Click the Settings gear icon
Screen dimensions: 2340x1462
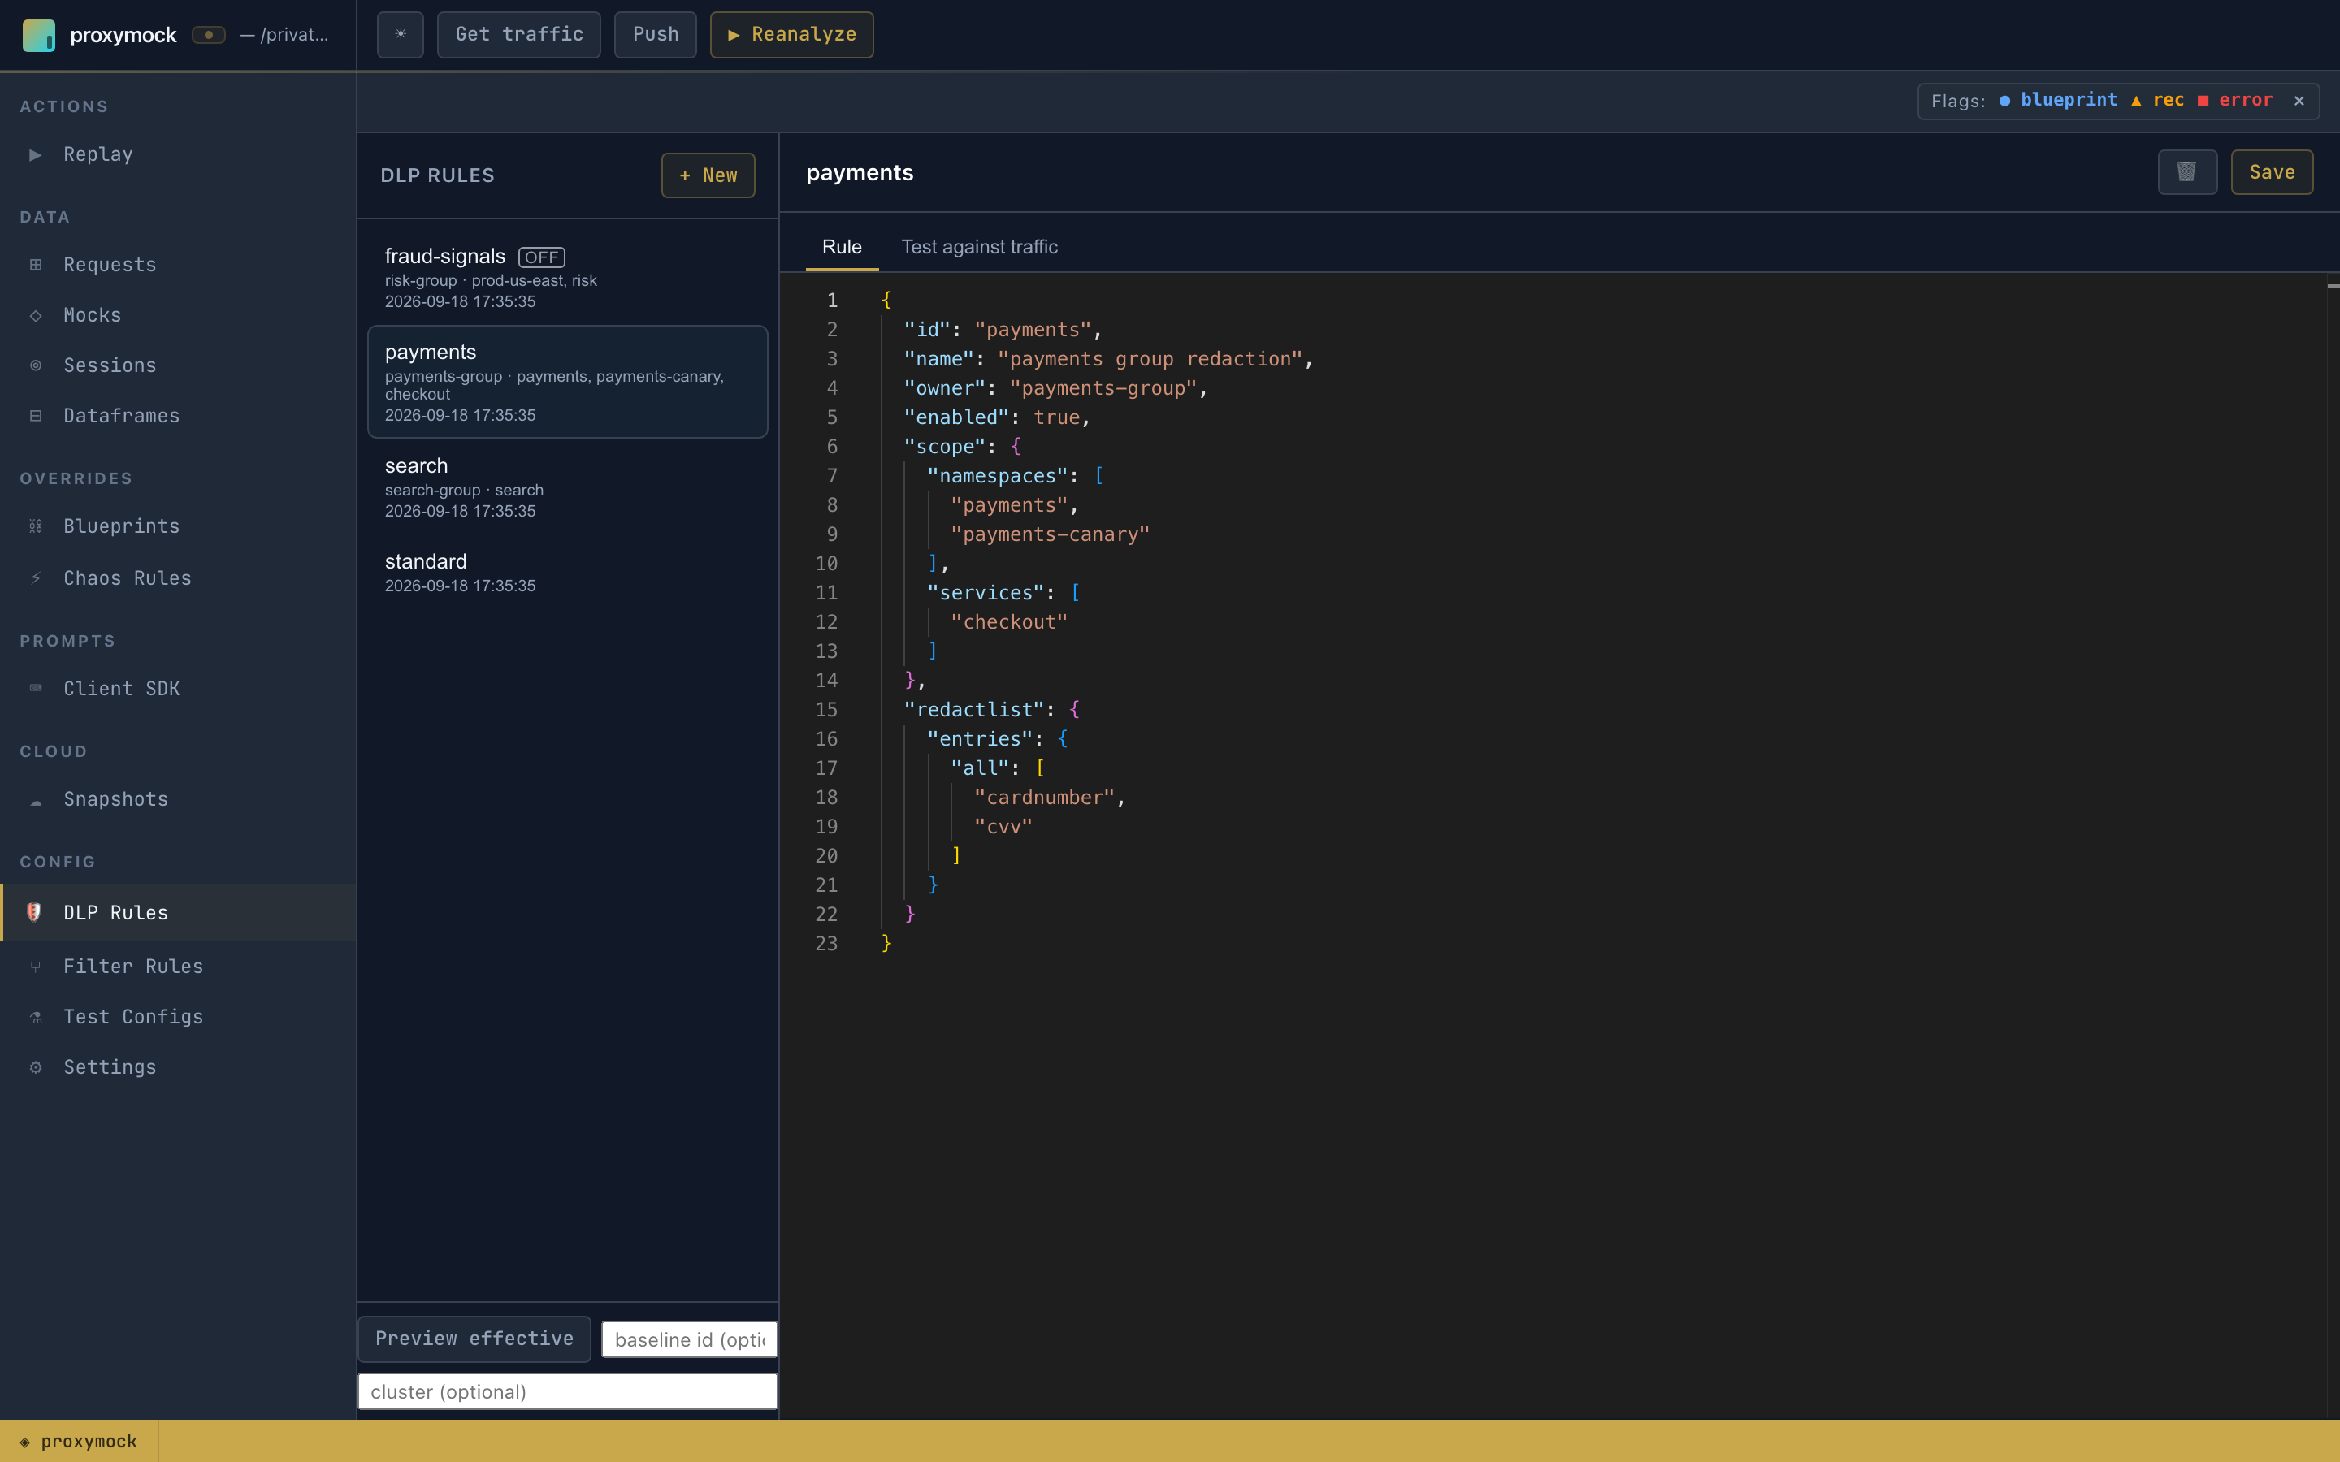point(36,1067)
